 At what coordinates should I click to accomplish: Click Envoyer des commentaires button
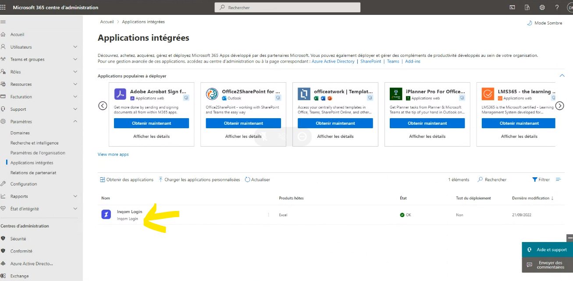tap(547, 265)
